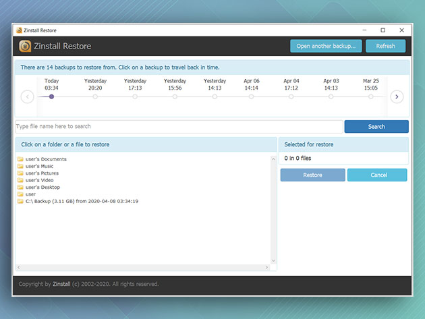This screenshot has height=319, width=425.
Task: Click the Zinstall Restore logo icon
Action: [x=25, y=46]
